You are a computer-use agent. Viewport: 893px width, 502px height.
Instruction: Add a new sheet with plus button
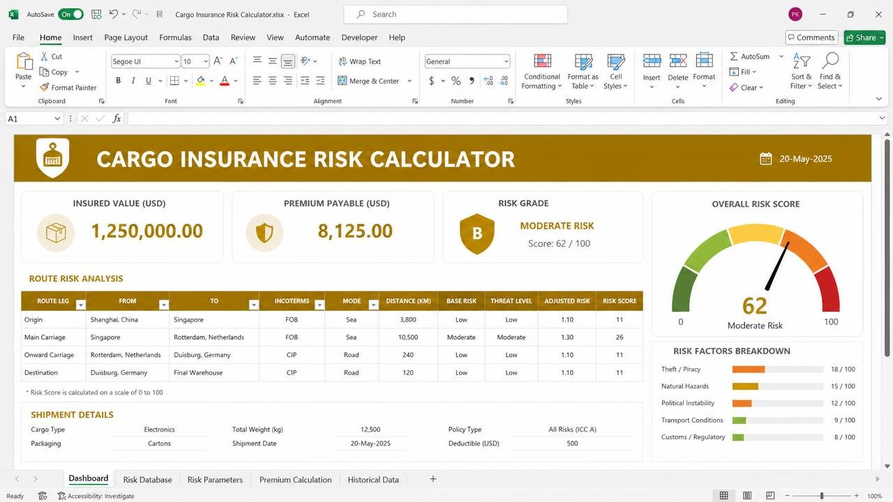pos(433,479)
